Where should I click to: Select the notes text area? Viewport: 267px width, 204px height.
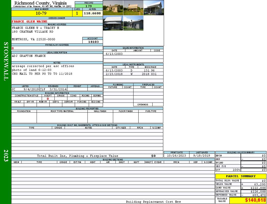coord(57,74)
